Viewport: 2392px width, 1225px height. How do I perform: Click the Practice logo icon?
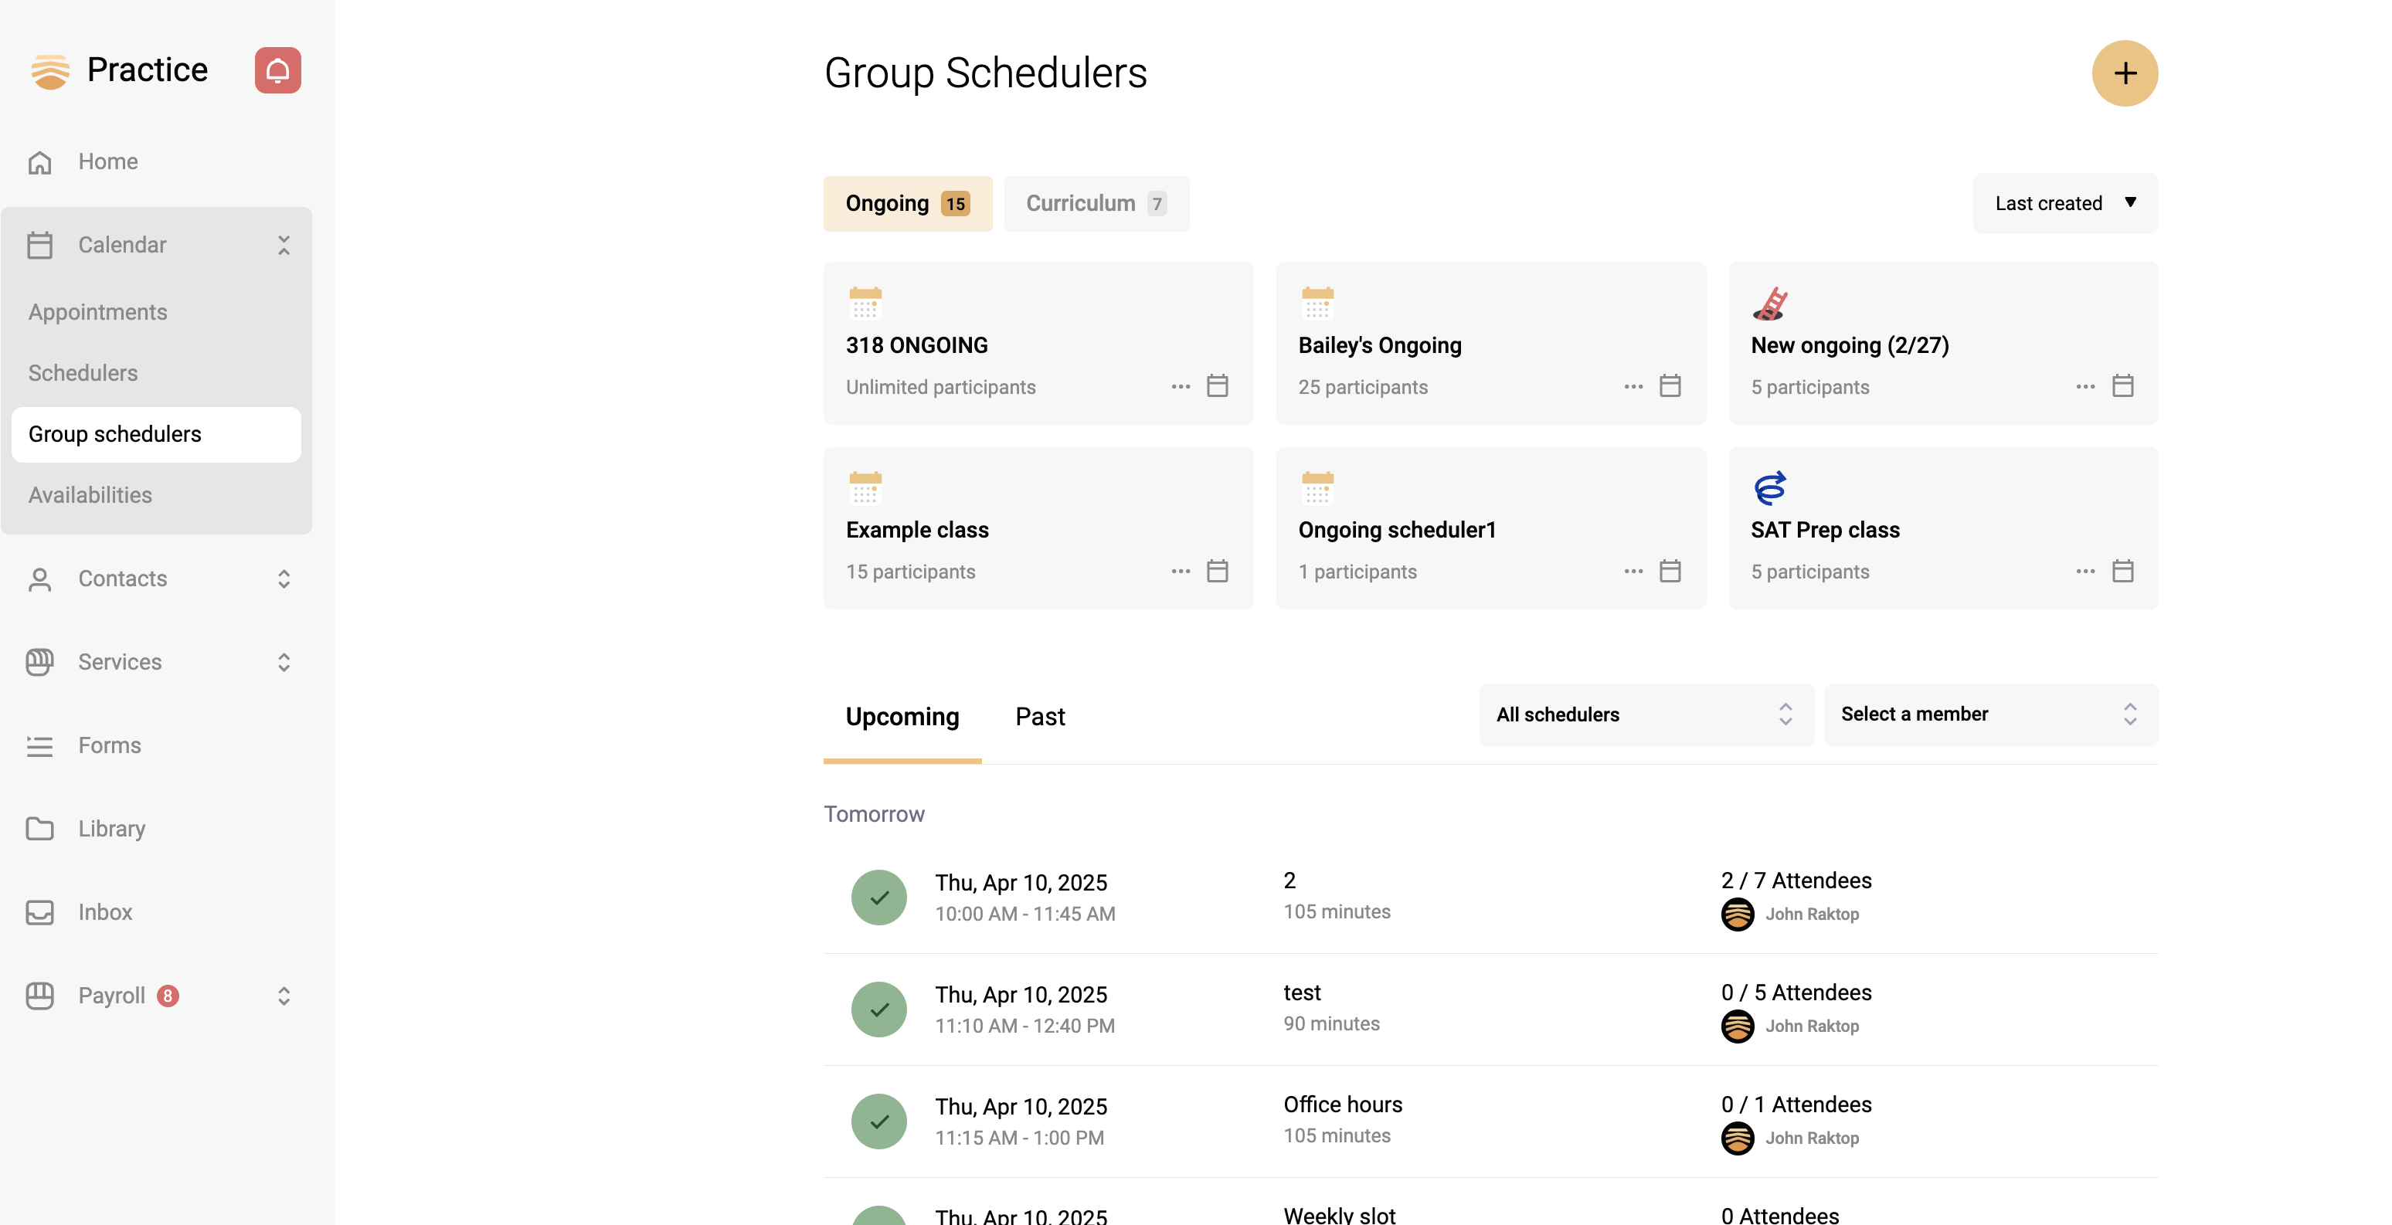pyautogui.click(x=50, y=70)
